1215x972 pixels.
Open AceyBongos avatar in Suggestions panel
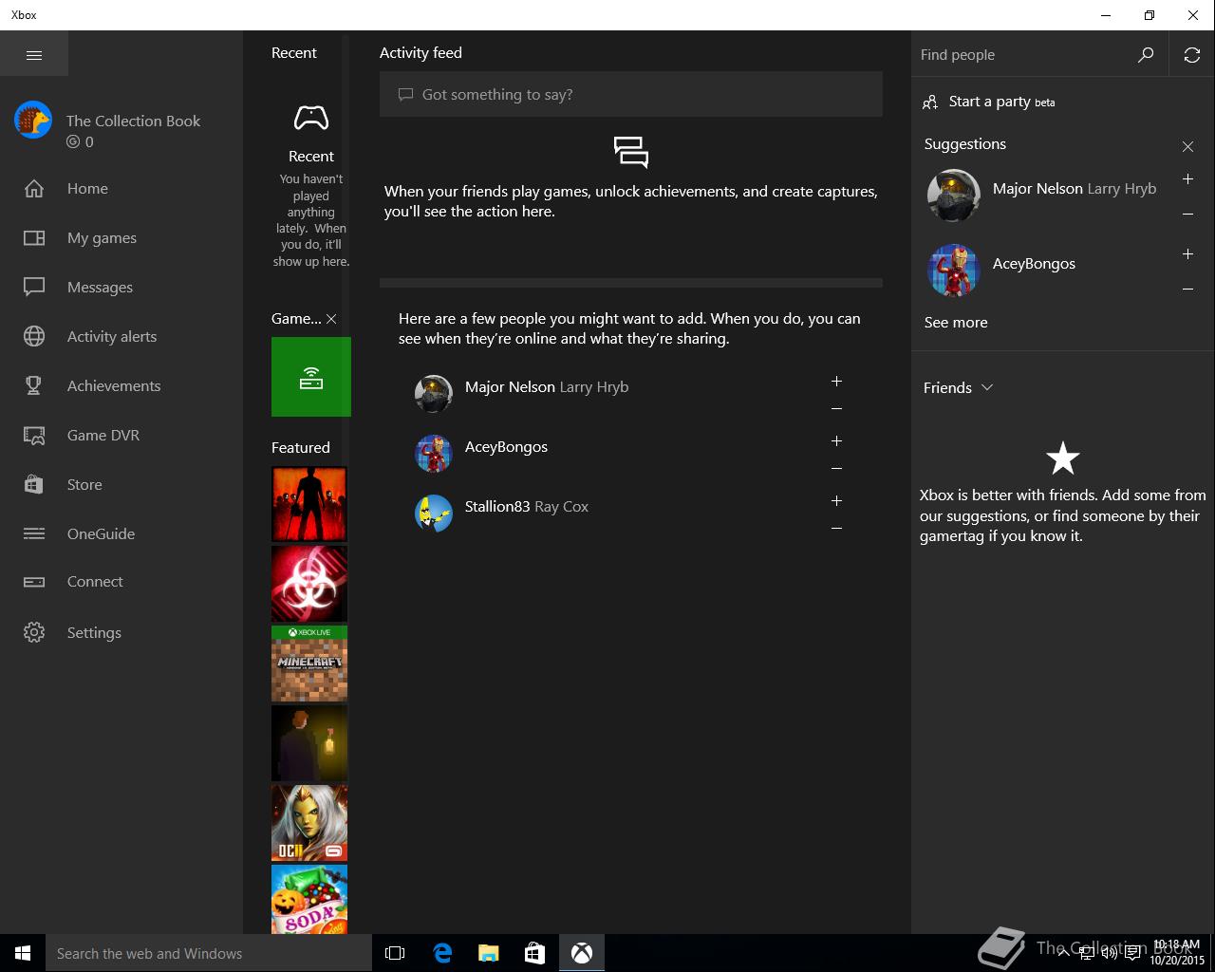click(953, 271)
